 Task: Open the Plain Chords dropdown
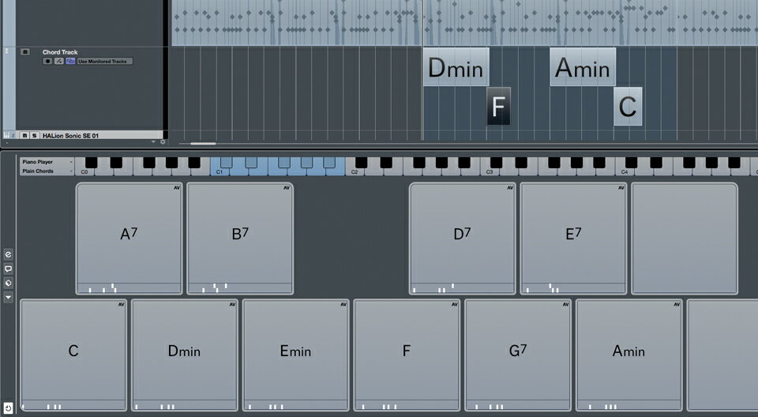pyautogui.click(x=47, y=171)
